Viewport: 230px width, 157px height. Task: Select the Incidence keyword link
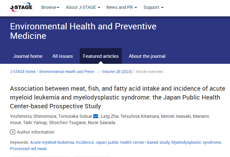(84, 142)
